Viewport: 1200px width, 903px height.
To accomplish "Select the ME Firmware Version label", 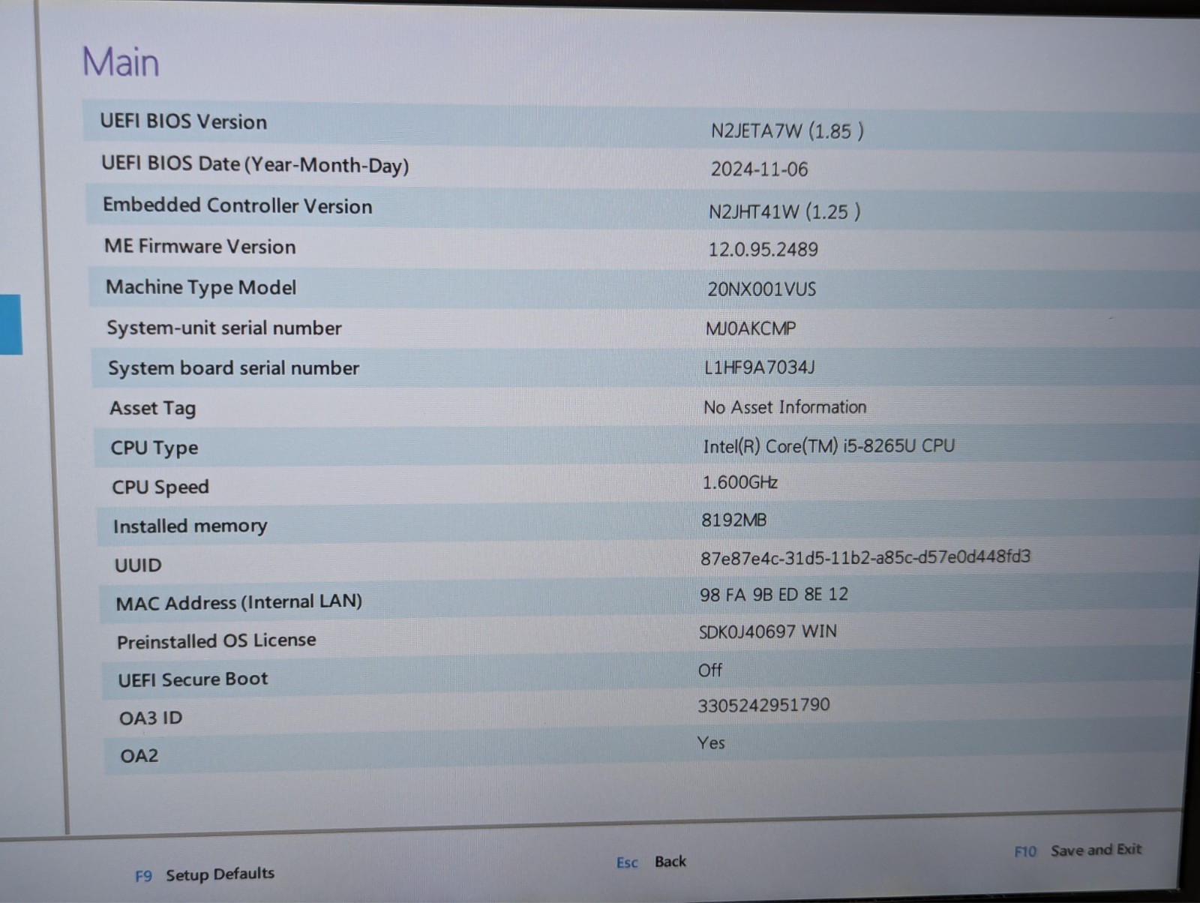I will click(x=200, y=246).
